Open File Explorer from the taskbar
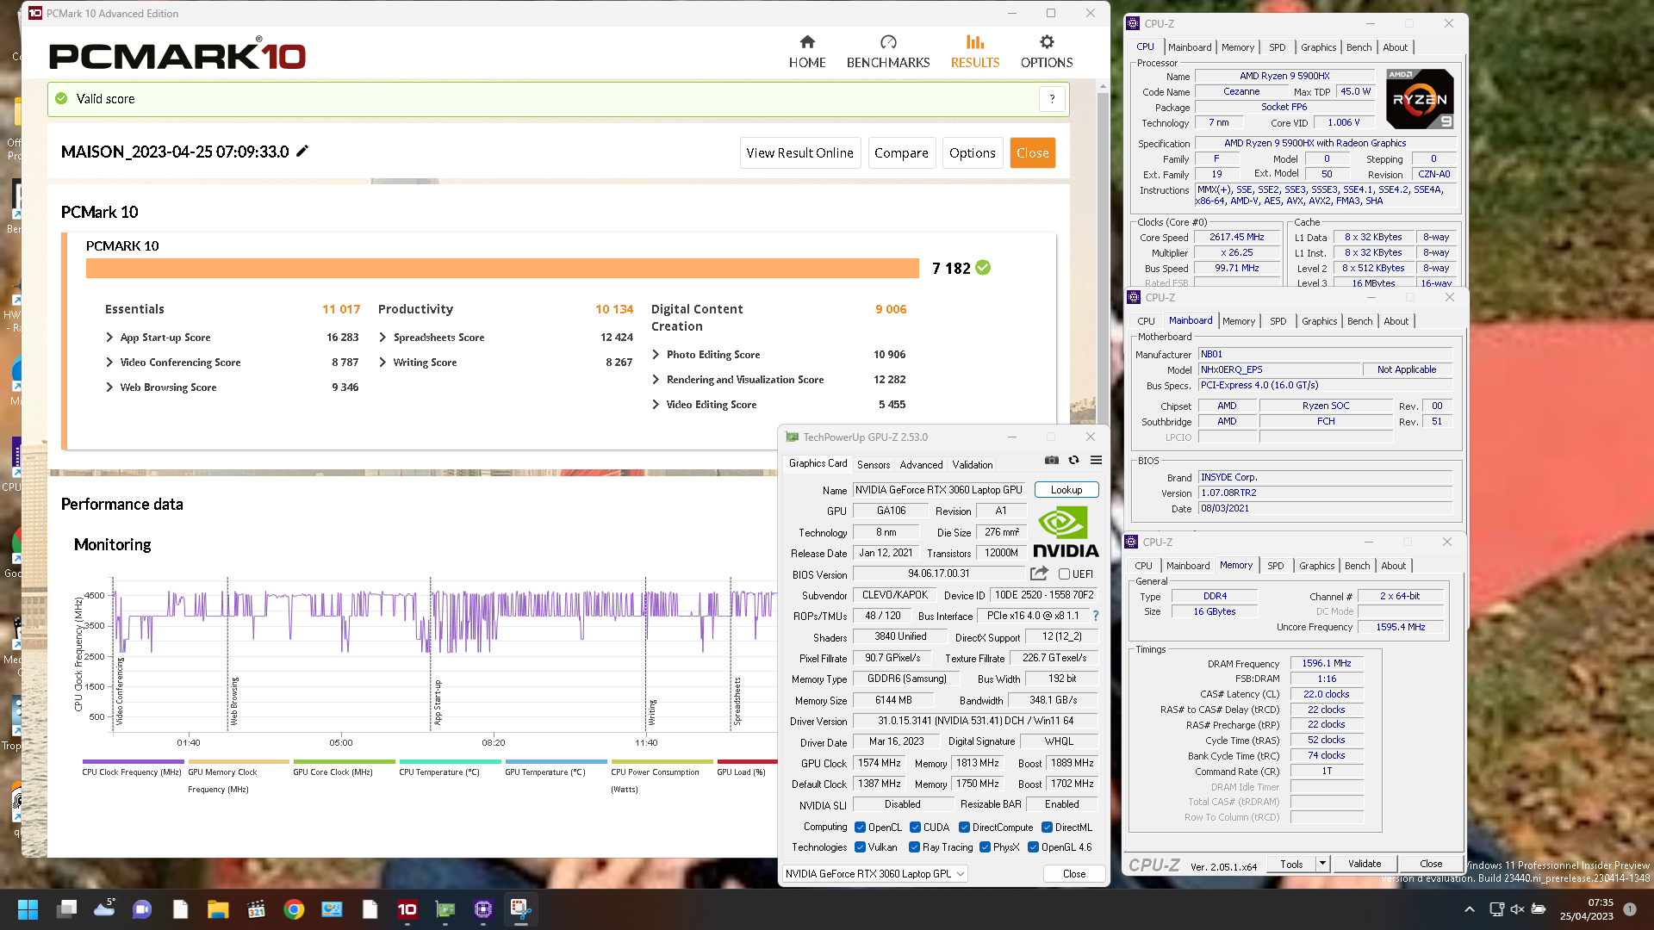Viewport: 1654px width, 930px height. click(x=218, y=909)
